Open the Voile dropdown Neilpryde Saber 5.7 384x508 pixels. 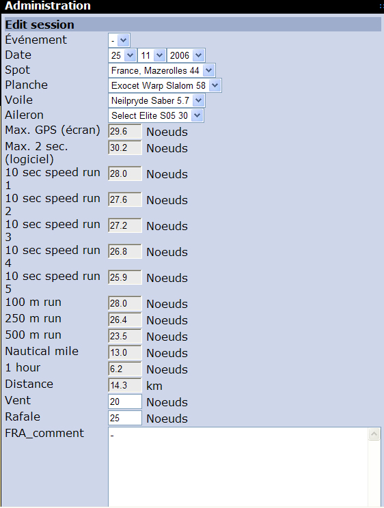pyautogui.click(x=156, y=100)
